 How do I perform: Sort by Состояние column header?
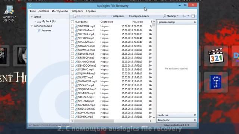coord(107,22)
